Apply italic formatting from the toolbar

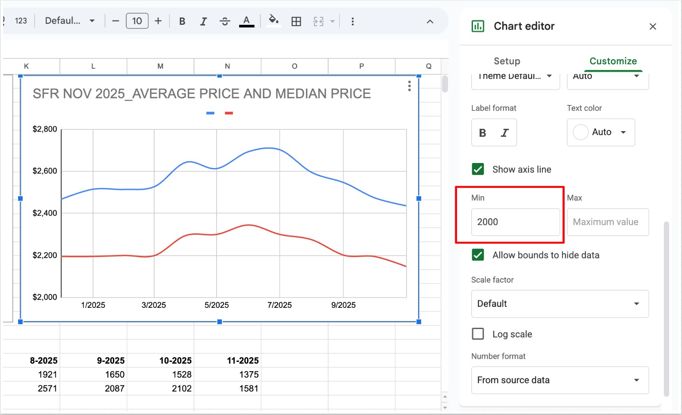coord(203,21)
